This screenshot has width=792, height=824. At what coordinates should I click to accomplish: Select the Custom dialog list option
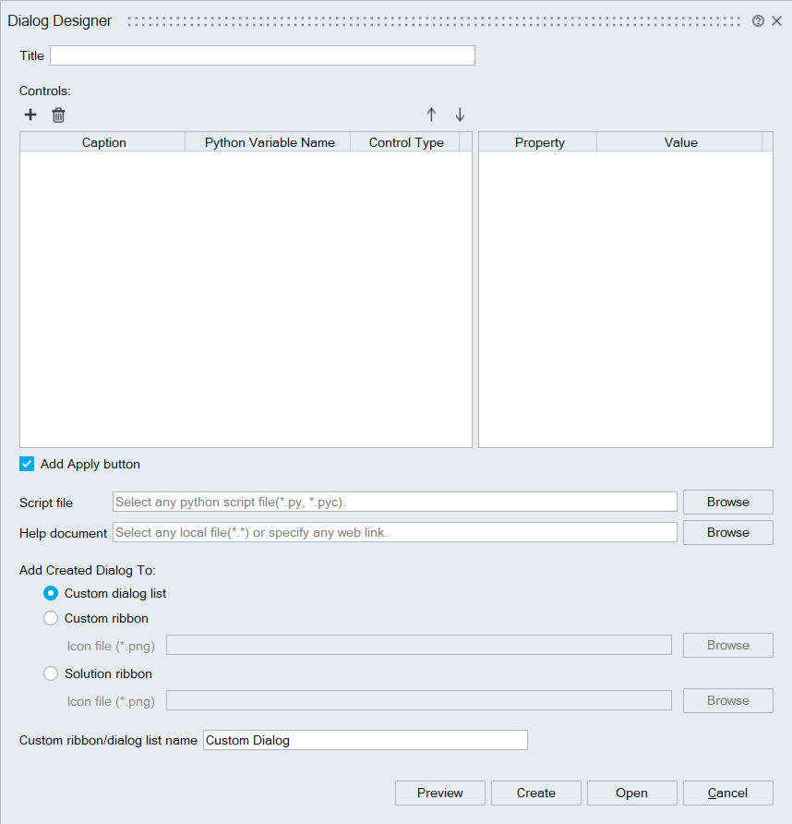tap(51, 593)
